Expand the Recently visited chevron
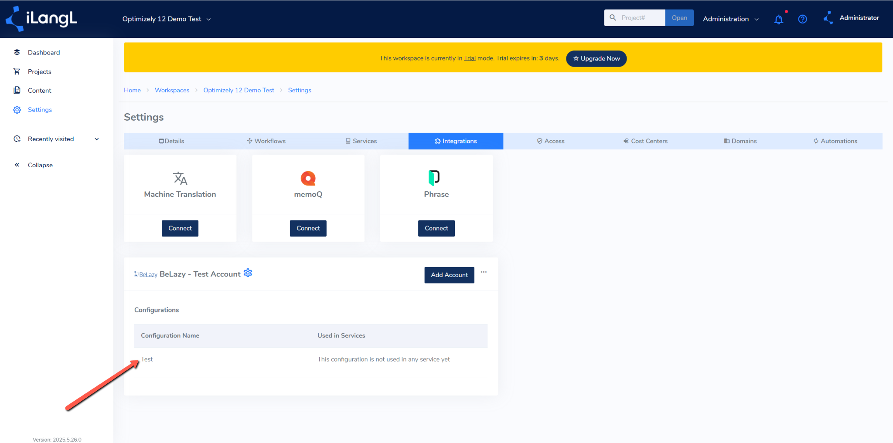This screenshot has height=443, width=893. [x=97, y=139]
